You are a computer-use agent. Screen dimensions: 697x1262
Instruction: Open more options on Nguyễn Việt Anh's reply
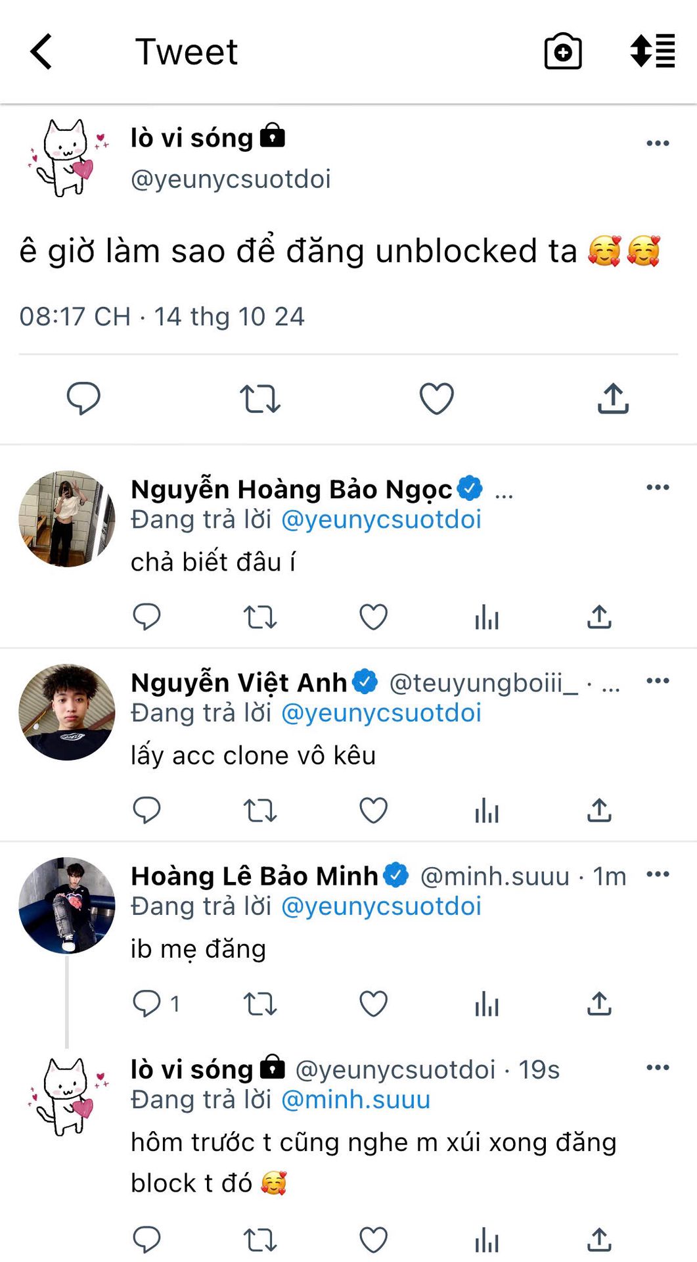658,680
